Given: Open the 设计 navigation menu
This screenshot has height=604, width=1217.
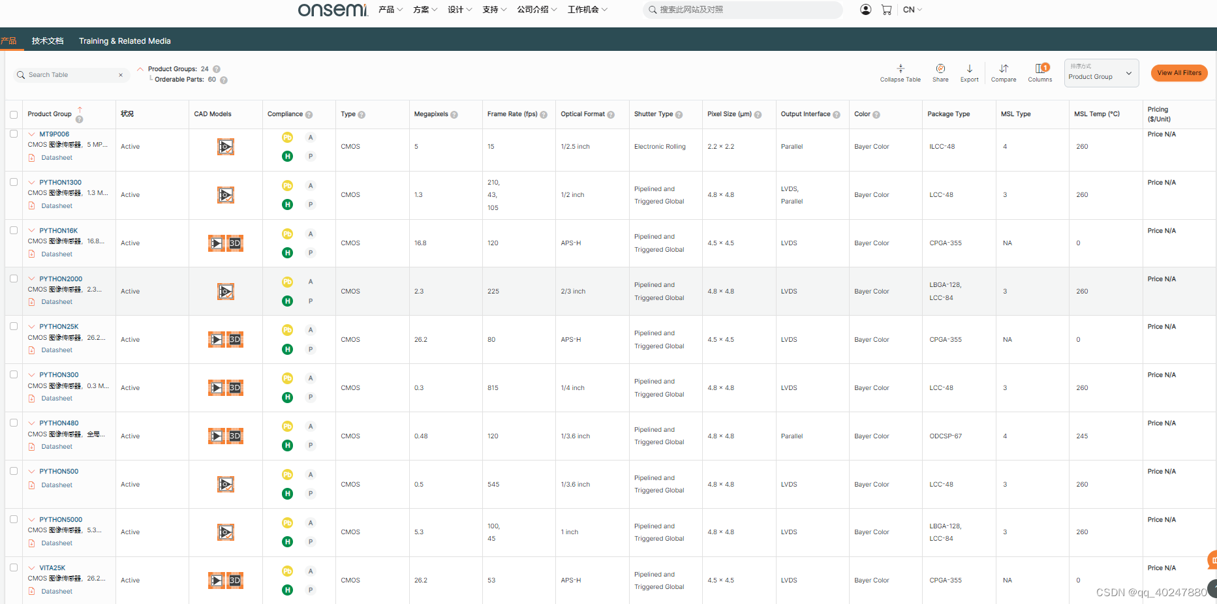Looking at the screenshot, I should coord(459,10).
